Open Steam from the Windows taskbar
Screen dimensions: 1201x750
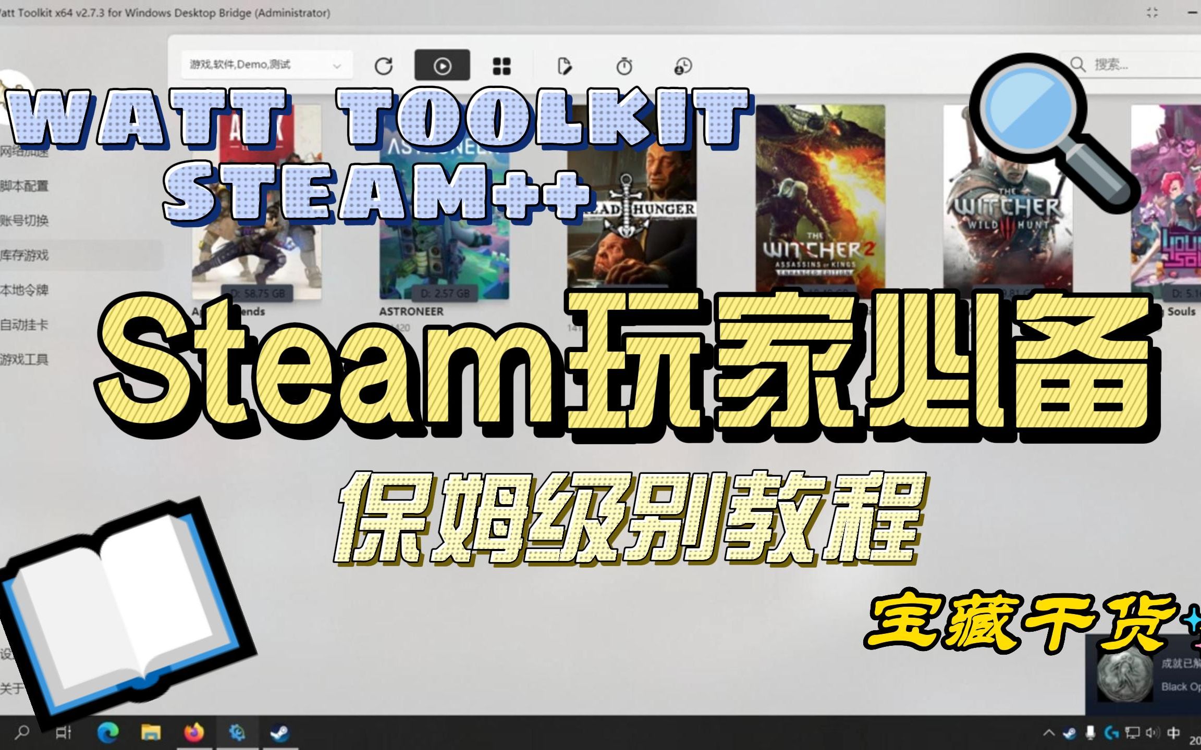[x=279, y=733]
